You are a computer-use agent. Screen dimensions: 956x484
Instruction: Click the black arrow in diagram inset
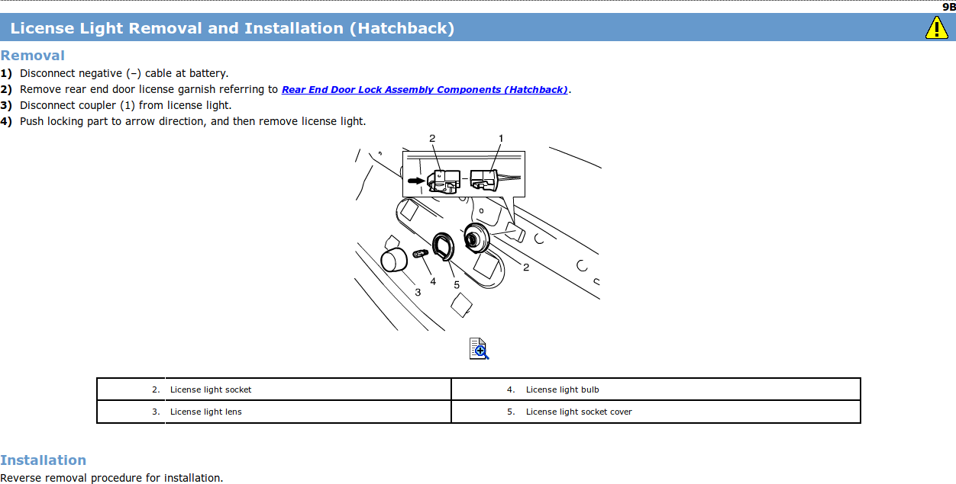click(x=415, y=181)
